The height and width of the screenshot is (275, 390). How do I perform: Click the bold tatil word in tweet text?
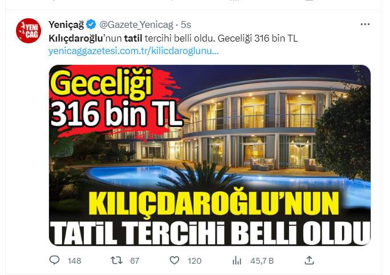point(133,38)
